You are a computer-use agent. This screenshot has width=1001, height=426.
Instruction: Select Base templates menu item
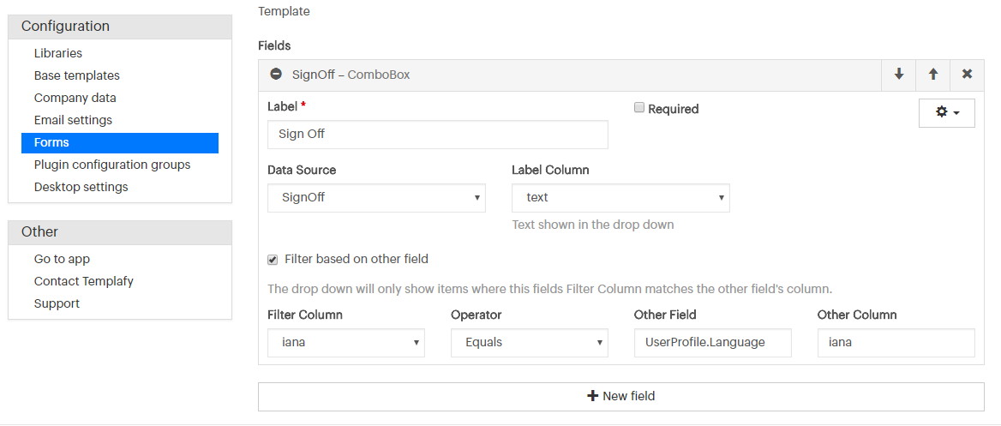[x=76, y=75]
